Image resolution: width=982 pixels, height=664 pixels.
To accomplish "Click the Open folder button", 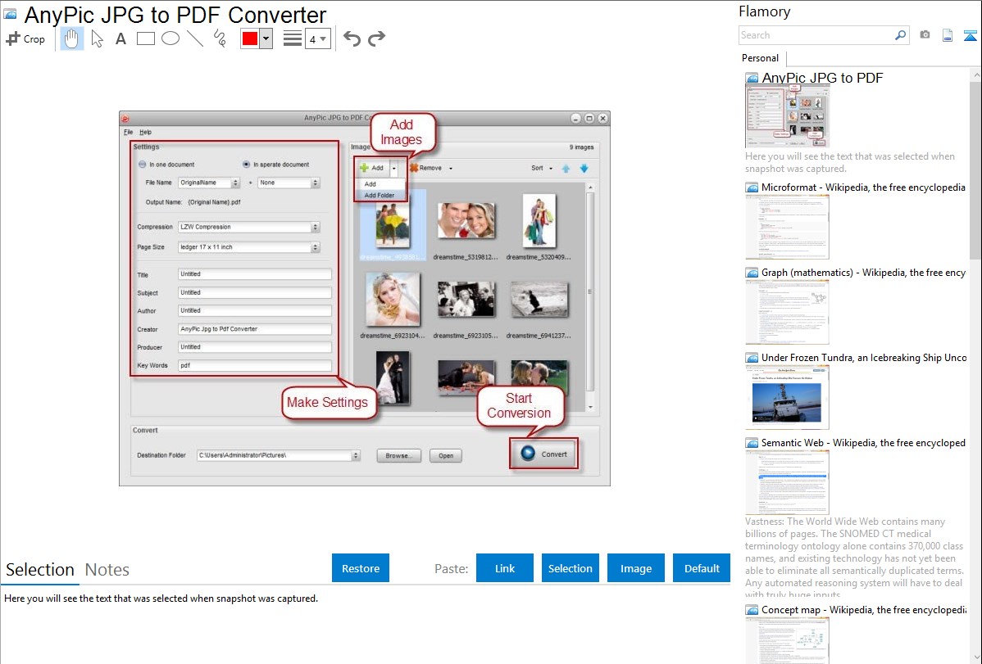I will (446, 455).
